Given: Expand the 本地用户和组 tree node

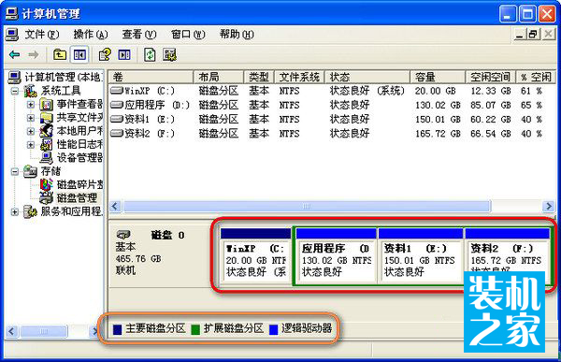Looking at the screenshot, I should click(x=31, y=131).
